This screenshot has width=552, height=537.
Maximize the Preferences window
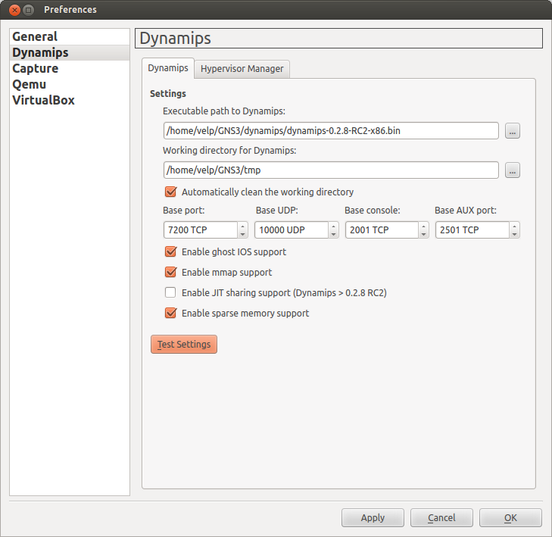click(x=29, y=10)
